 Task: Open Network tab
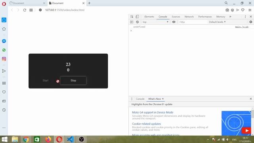pyautogui.click(x=189, y=17)
